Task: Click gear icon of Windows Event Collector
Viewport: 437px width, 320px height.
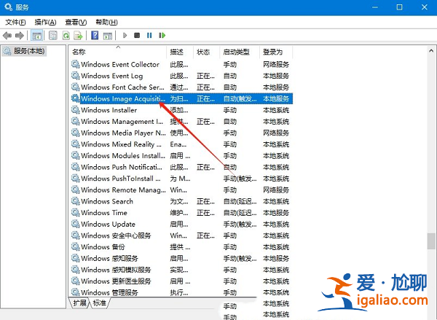Action: click(75, 64)
